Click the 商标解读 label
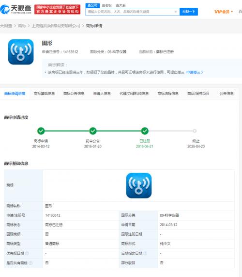 click(58, 65)
